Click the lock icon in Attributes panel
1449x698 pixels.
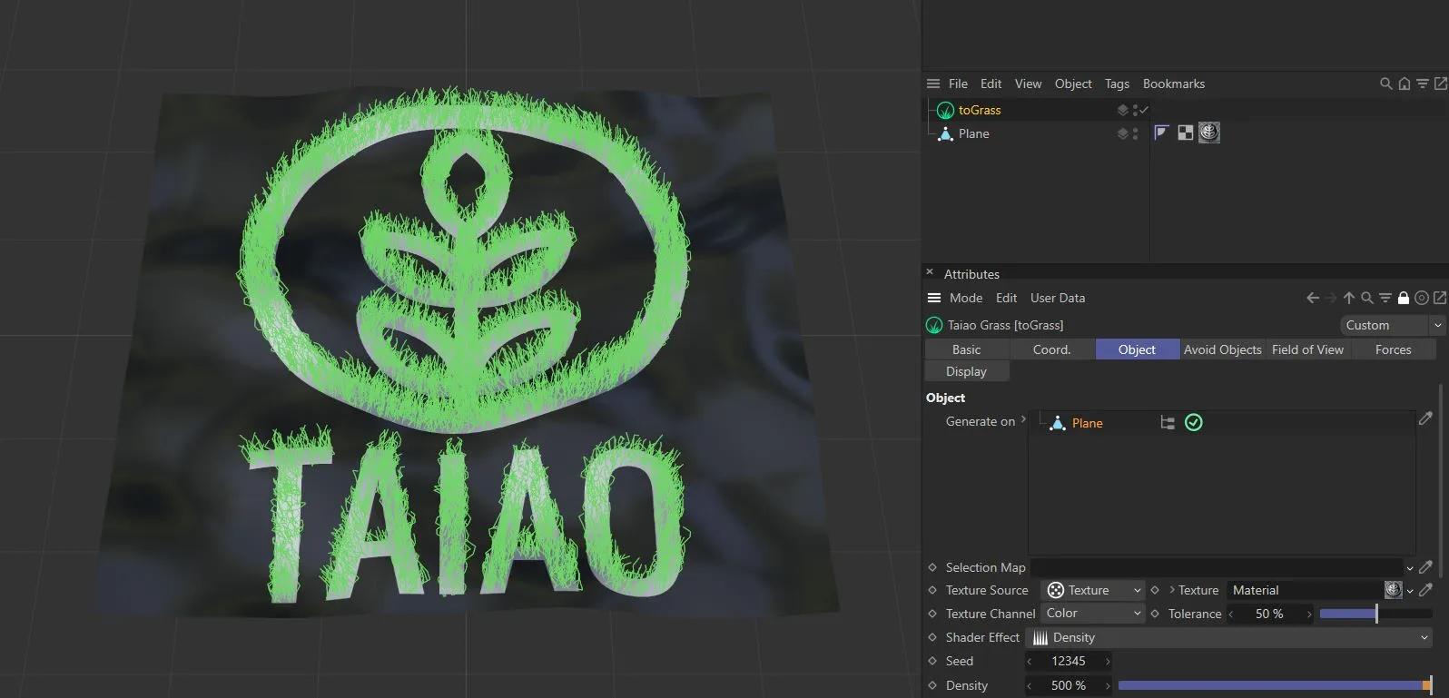[x=1404, y=298]
